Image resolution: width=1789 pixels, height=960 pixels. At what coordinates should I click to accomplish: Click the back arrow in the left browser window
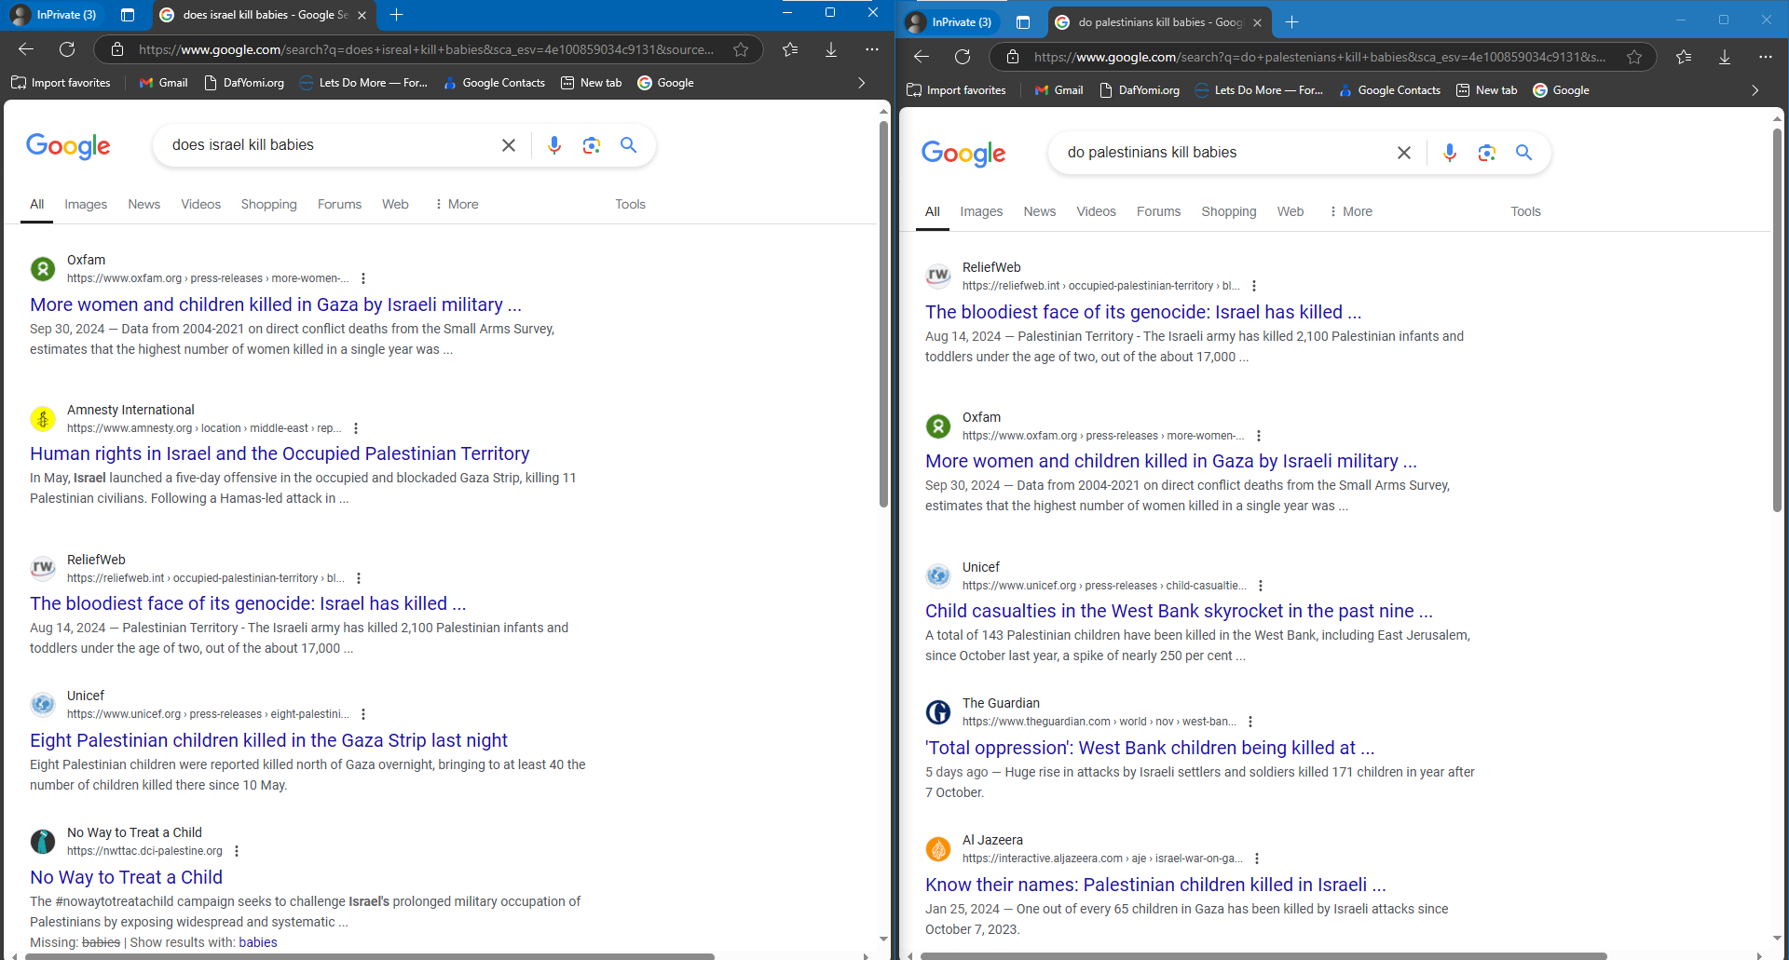[26, 49]
